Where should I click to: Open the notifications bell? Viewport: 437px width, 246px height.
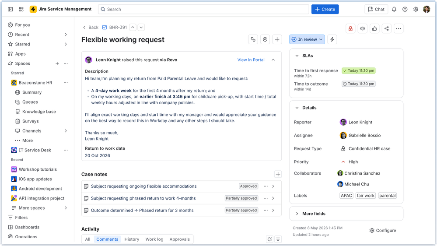click(x=394, y=9)
